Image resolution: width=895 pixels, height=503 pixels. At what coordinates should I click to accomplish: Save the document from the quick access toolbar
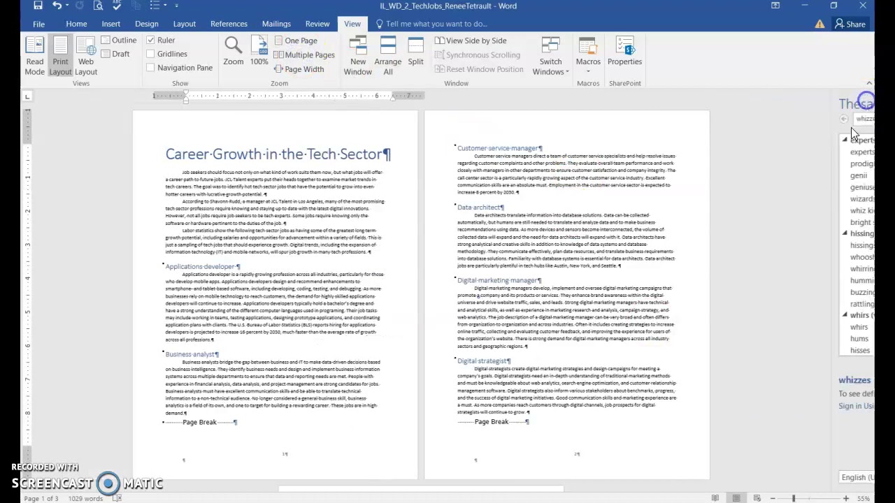pyautogui.click(x=38, y=6)
